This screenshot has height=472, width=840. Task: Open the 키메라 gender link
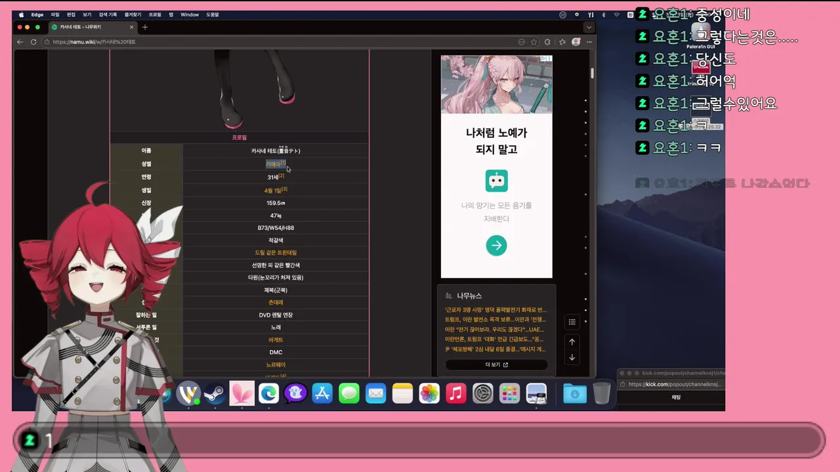[x=274, y=164]
